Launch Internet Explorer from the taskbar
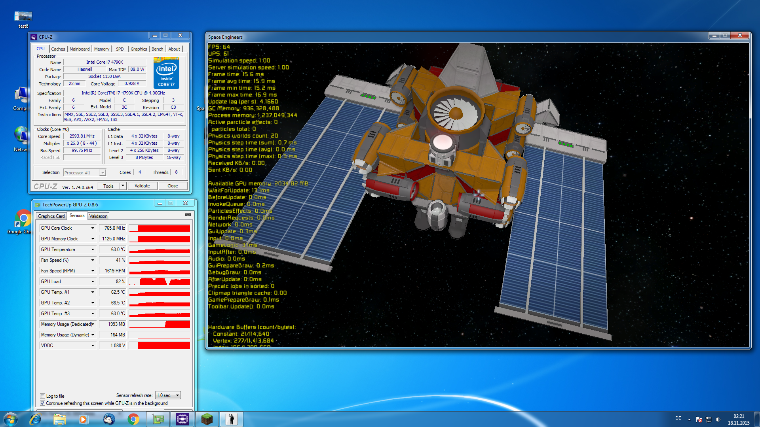The height and width of the screenshot is (427, 760). pos(35,419)
